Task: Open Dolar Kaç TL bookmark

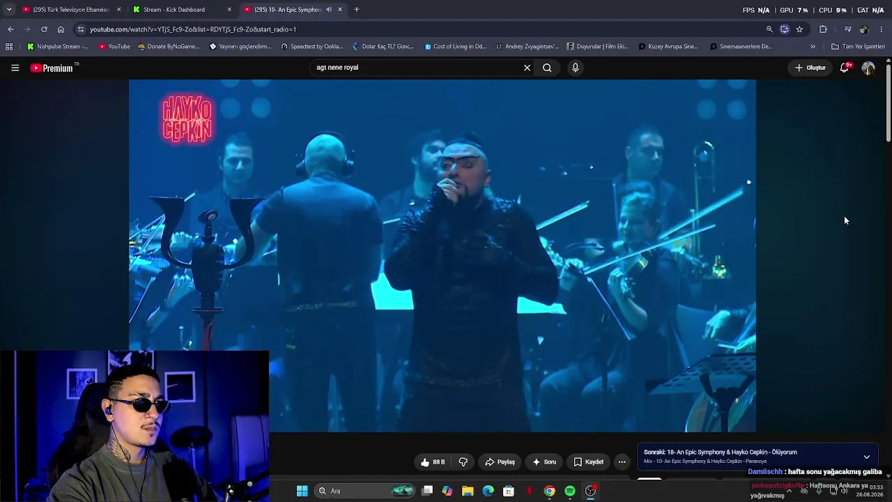Action: [383, 47]
